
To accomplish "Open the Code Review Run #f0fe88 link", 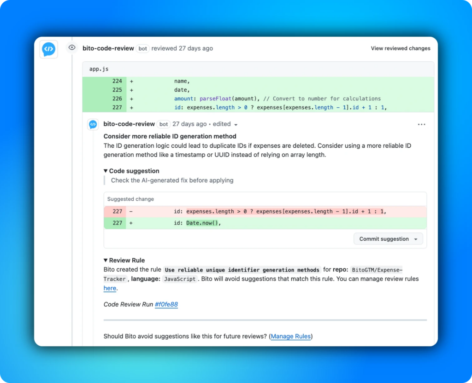I will (166, 304).
